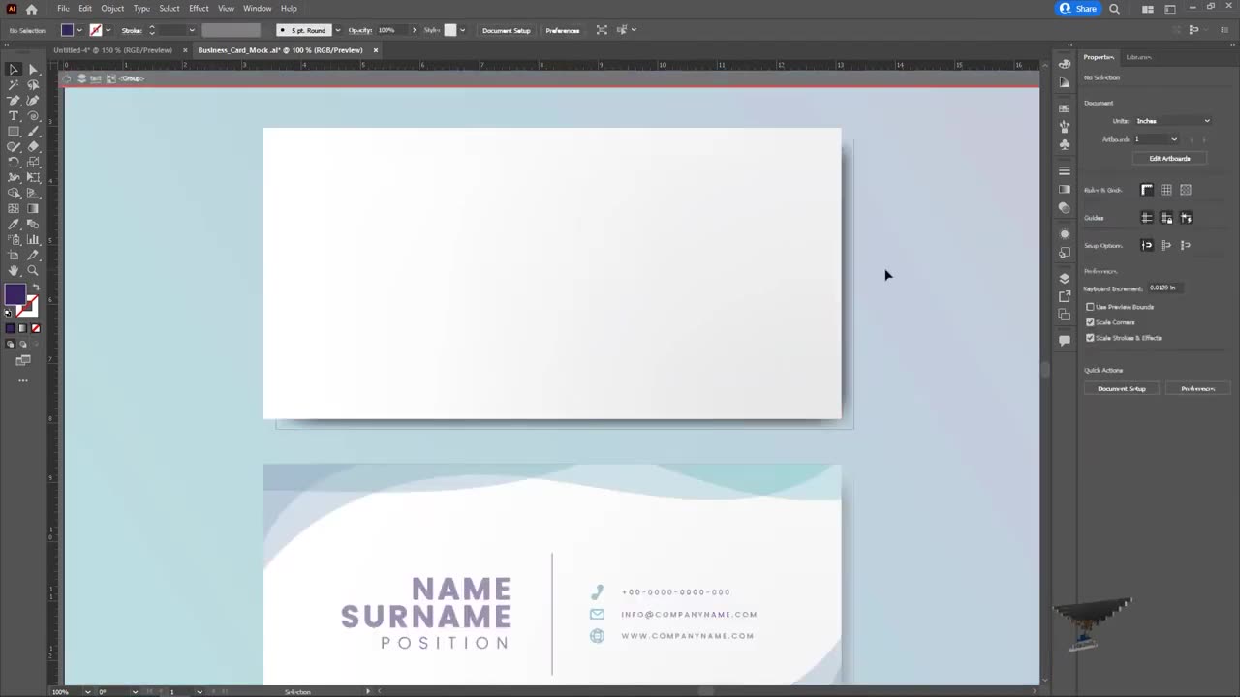Open the stroke color dropdown in control bar
Screen dimensions: 1240x697
(x=108, y=30)
